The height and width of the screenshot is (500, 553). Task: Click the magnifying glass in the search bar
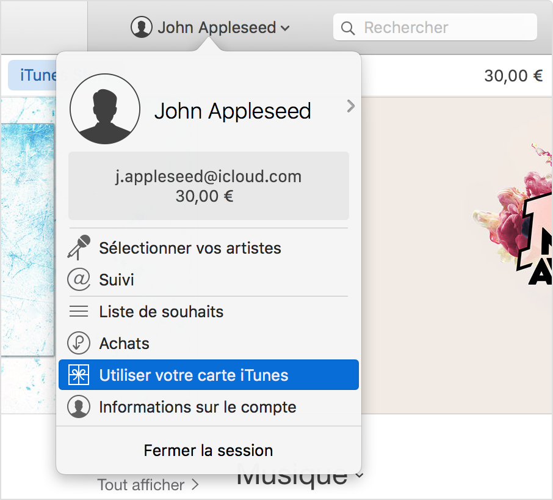click(x=348, y=28)
